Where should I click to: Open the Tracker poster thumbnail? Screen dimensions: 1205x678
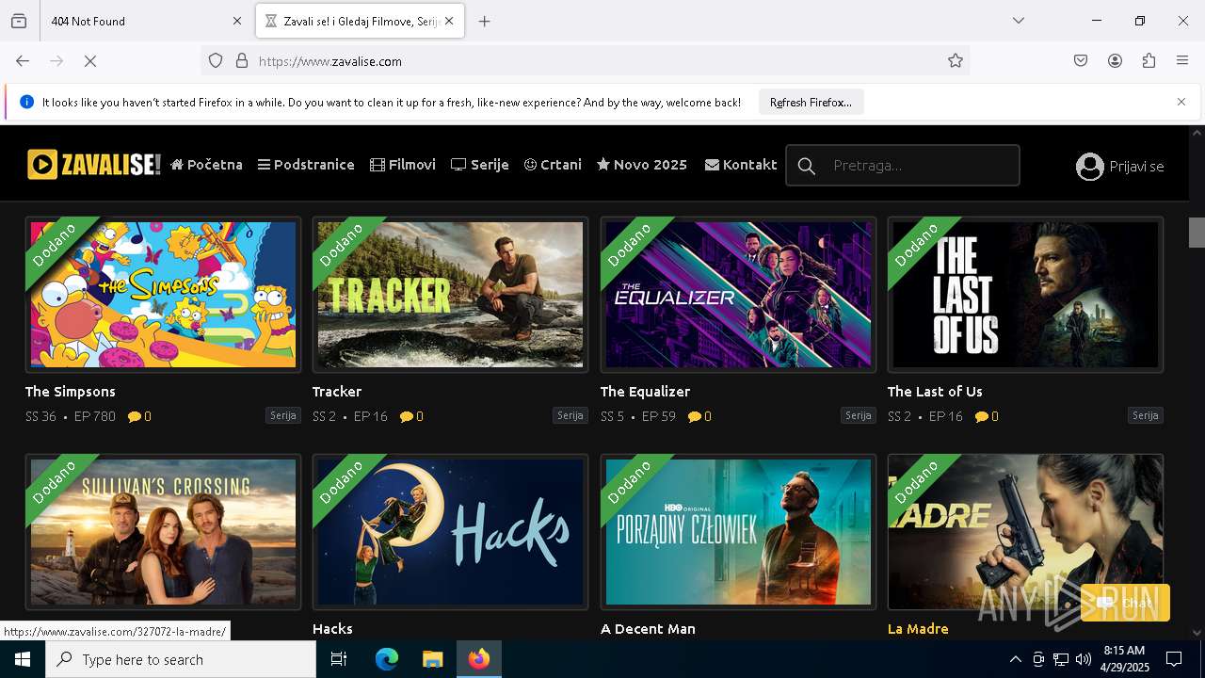tap(450, 295)
